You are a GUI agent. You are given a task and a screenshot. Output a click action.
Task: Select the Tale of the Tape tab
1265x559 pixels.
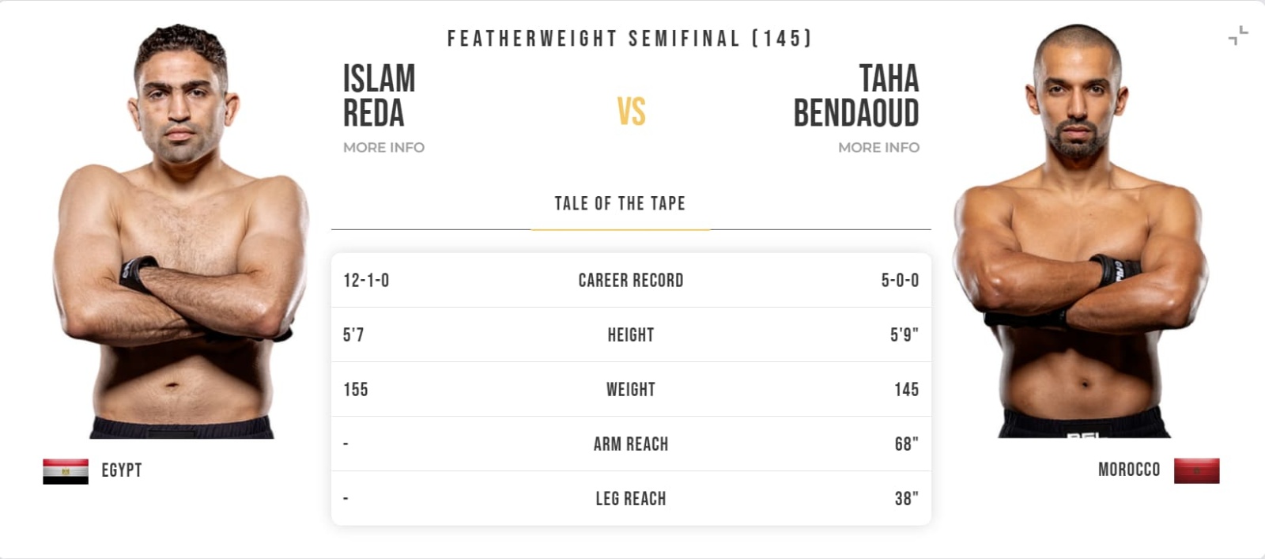[x=620, y=204]
